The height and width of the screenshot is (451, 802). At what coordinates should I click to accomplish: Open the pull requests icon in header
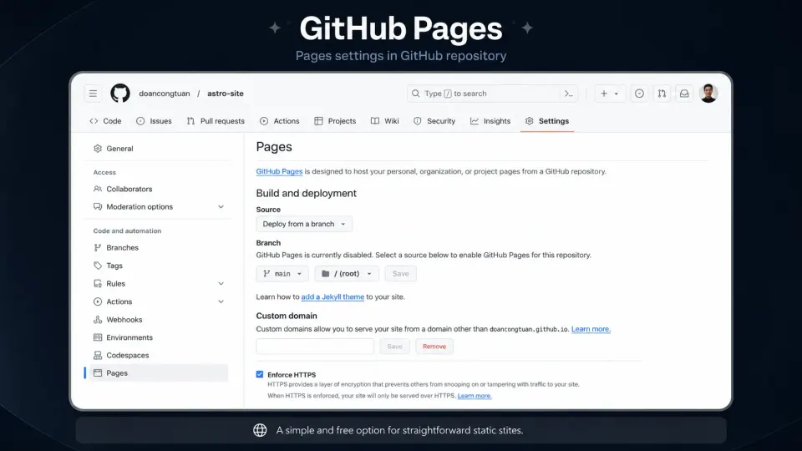point(662,94)
